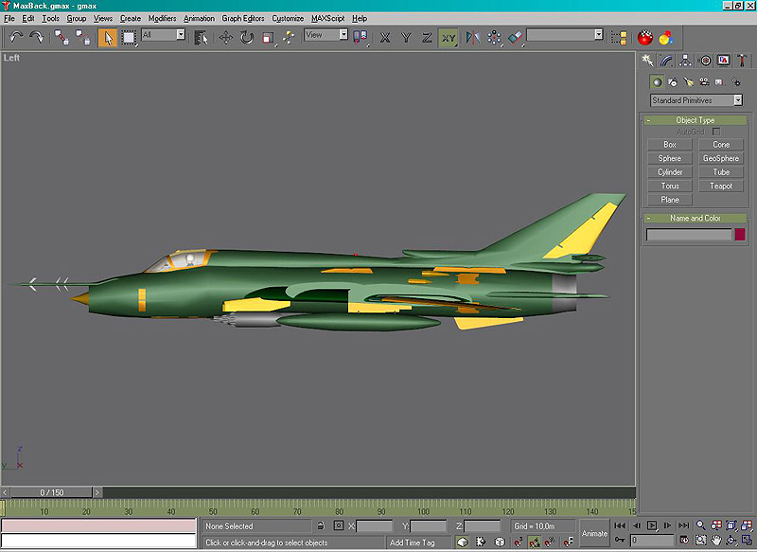Open the Standard Primitives dropdown
Image resolution: width=757 pixels, height=552 pixels.
[695, 100]
